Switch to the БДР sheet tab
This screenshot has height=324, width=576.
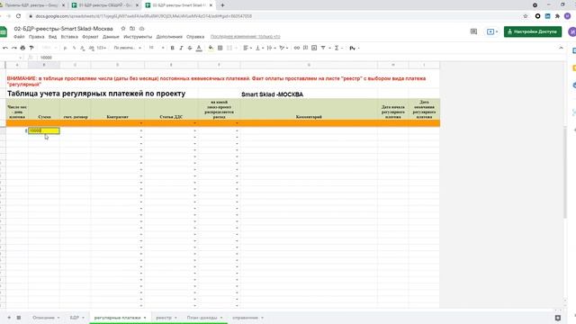click(x=76, y=318)
